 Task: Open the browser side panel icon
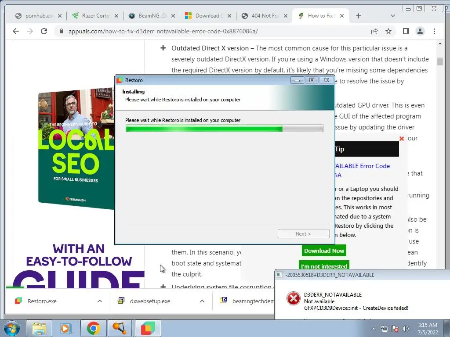pyautogui.click(x=406, y=31)
